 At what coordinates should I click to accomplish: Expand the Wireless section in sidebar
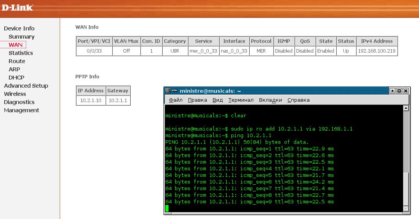15,94
